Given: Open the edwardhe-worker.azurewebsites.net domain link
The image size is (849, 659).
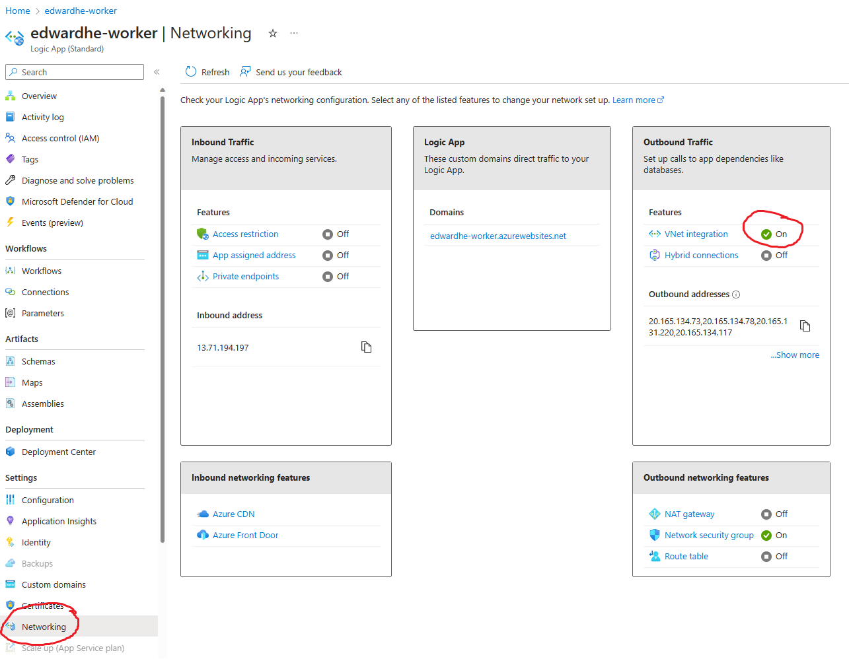Looking at the screenshot, I should (498, 236).
